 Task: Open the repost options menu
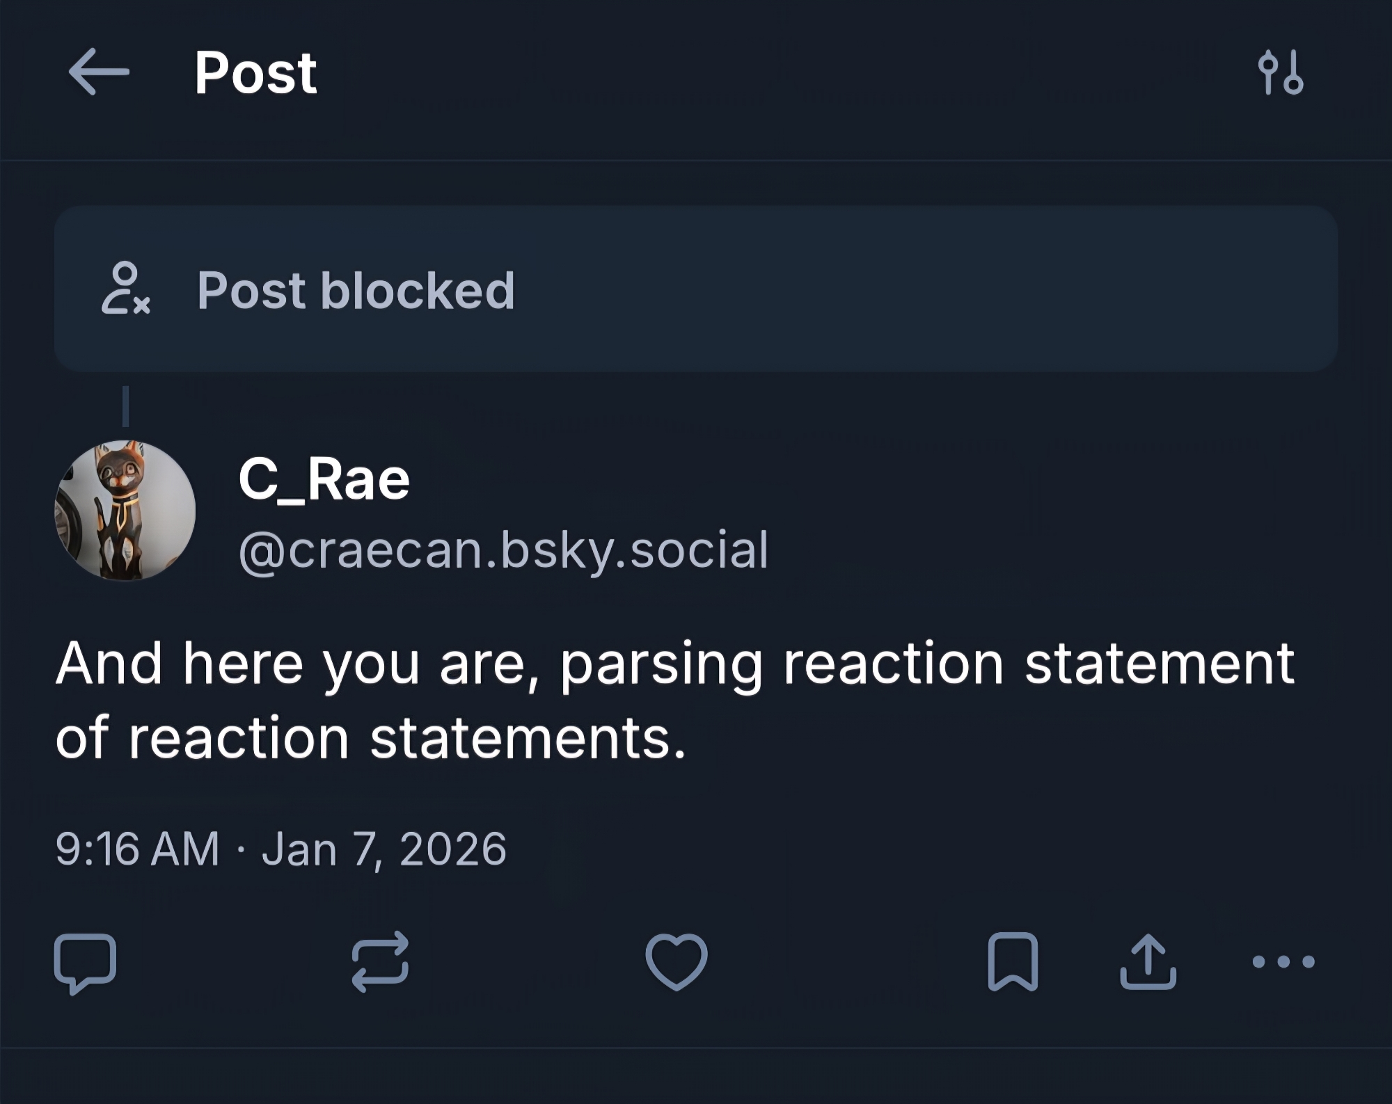[x=380, y=962]
